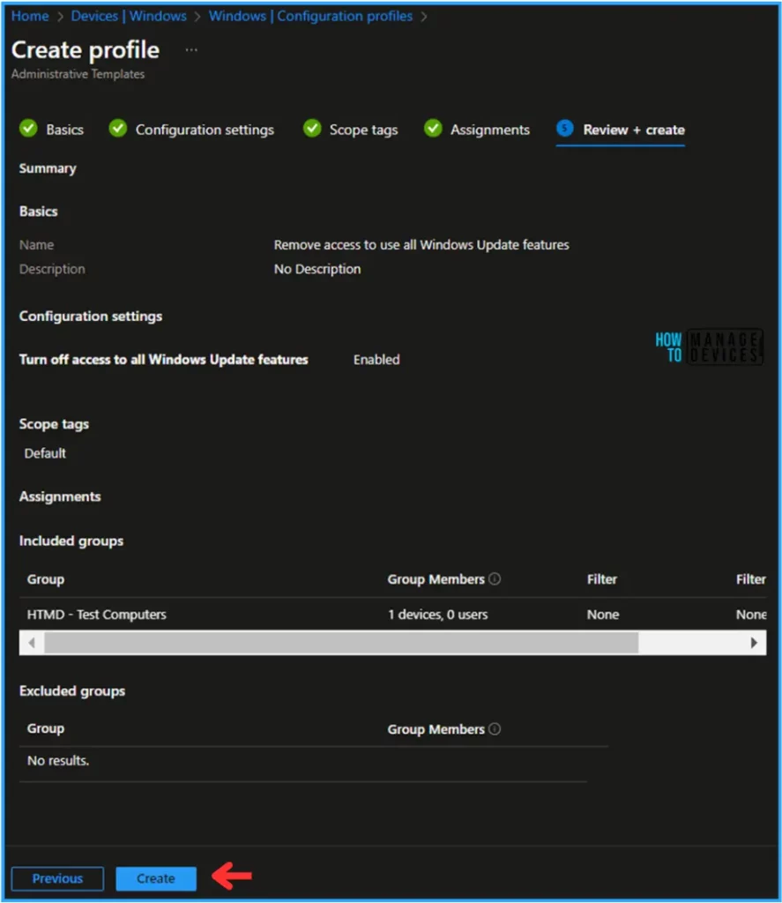The height and width of the screenshot is (903, 782).
Task: Open the ellipsis menu beside Create profile
Action: point(191,50)
